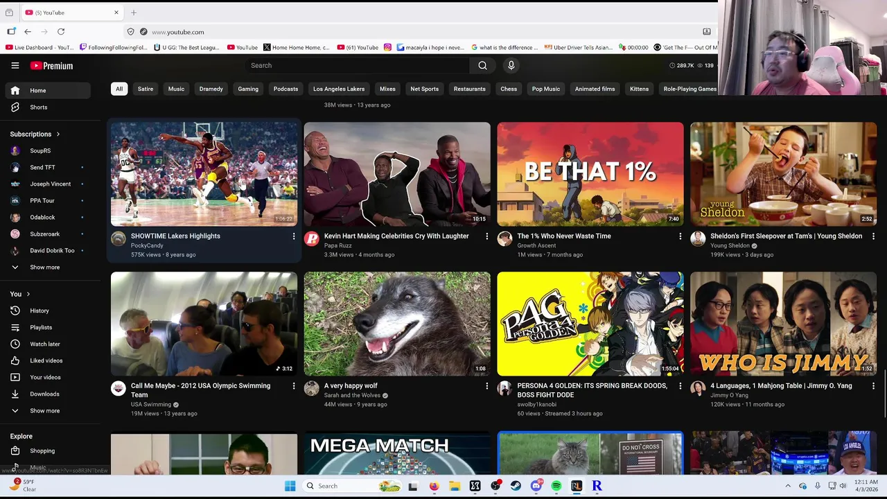Click the YouTube search field
Image resolution: width=887 pixels, height=499 pixels.
[357, 65]
